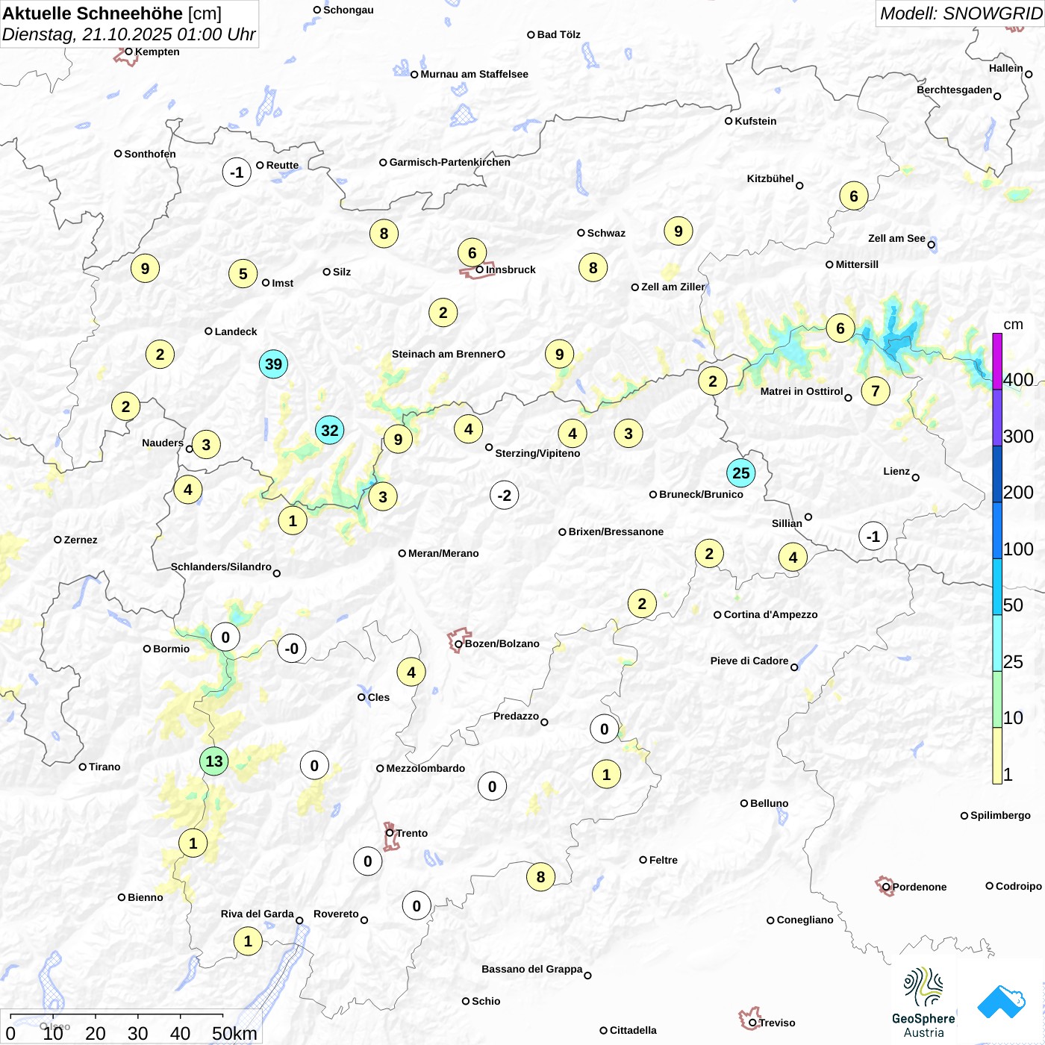Click the -0 marker east of Bormio
The height and width of the screenshot is (1045, 1045).
[x=292, y=648]
